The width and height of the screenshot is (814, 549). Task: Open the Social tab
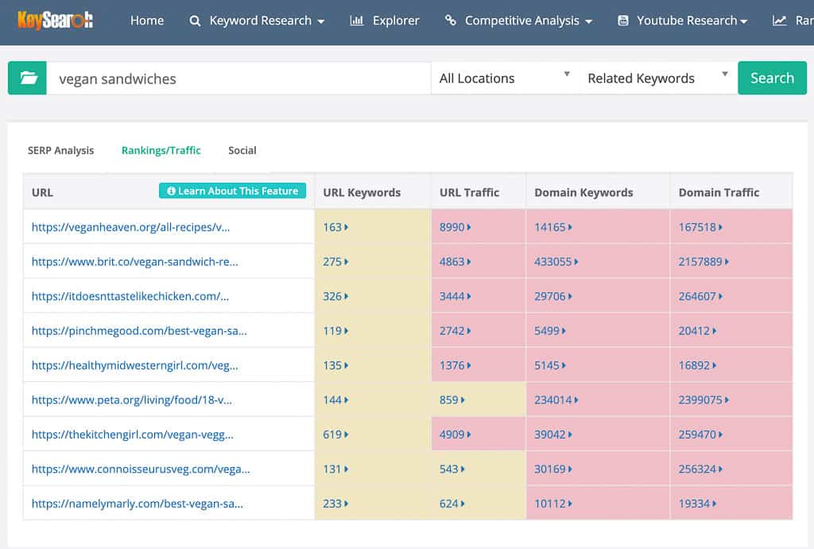[x=242, y=150]
